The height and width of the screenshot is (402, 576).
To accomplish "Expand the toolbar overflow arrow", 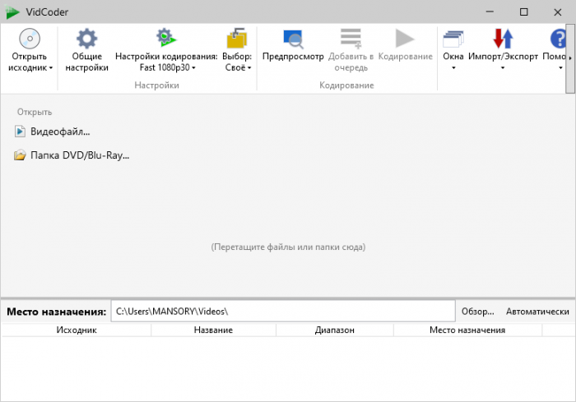I will tap(570, 58).
